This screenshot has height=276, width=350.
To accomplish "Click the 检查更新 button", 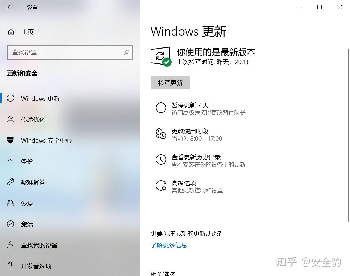I will click(170, 82).
